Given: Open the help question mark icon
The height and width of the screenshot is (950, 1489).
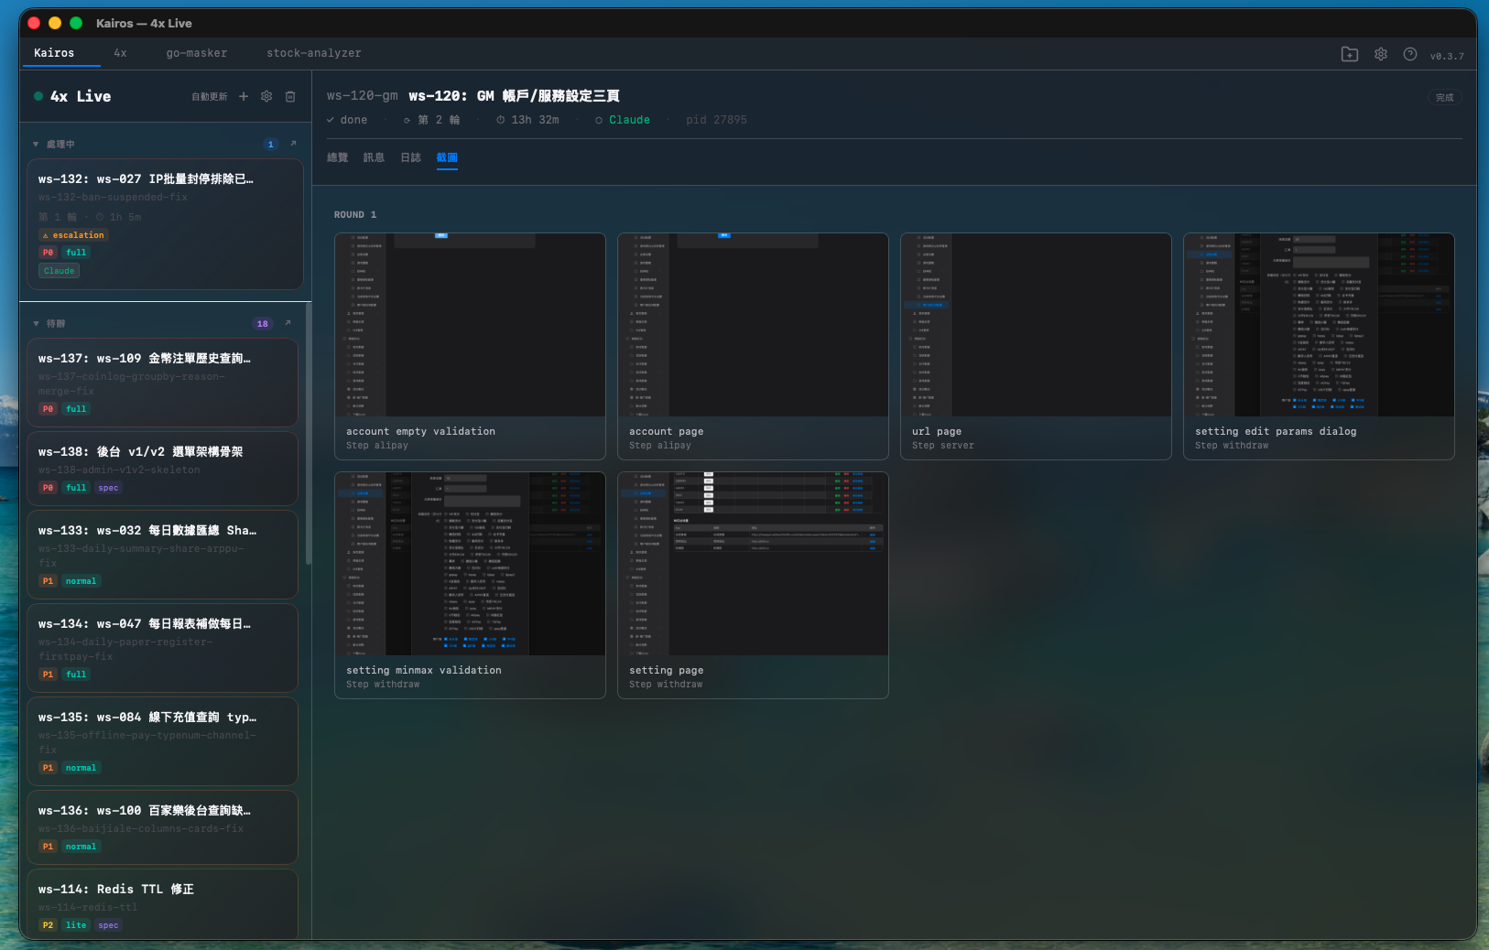Looking at the screenshot, I should [1410, 54].
